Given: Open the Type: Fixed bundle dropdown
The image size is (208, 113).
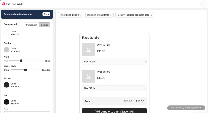Looking at the screenshot, I should [70, 15].
